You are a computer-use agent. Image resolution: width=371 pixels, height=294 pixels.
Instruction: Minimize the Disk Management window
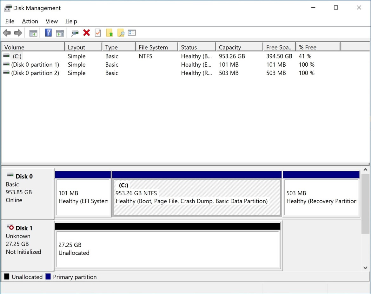pyautogui.click(x=313, y=8)
